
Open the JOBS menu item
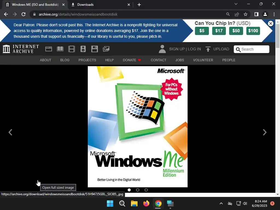(x=180, y=60)
